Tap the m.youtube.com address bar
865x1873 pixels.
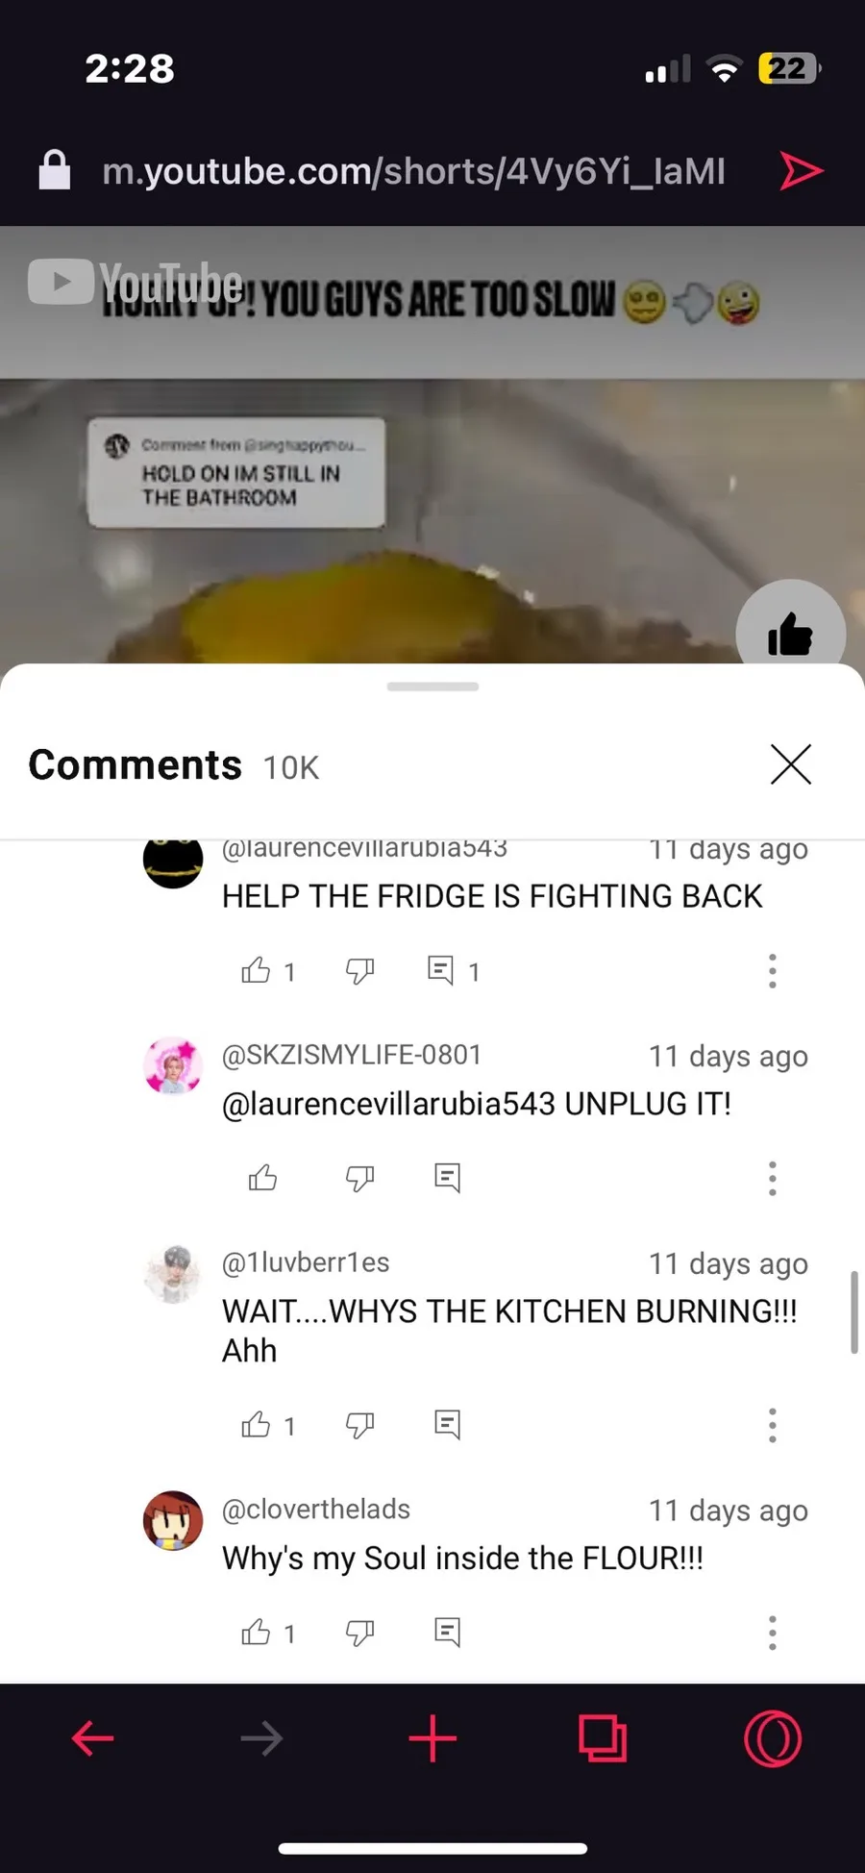(413, 171)
